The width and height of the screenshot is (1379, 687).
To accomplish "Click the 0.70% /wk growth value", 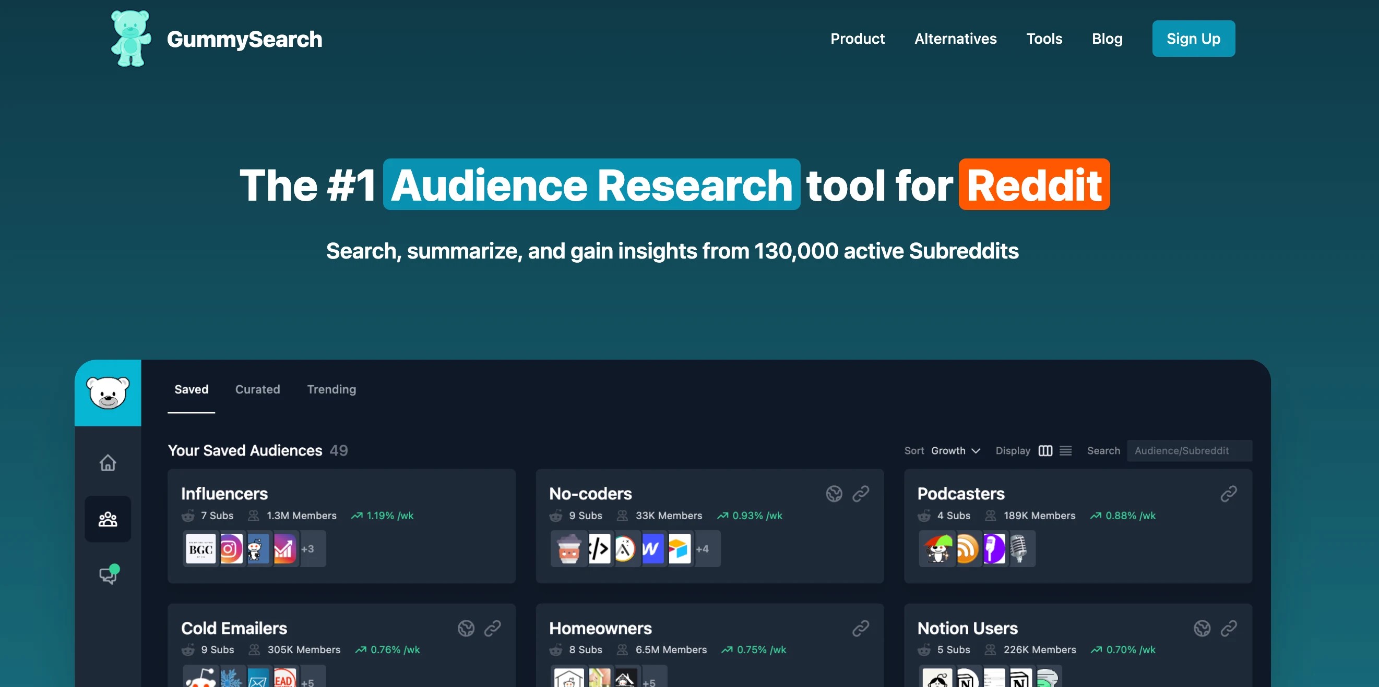I will [x=1131, y=649].
